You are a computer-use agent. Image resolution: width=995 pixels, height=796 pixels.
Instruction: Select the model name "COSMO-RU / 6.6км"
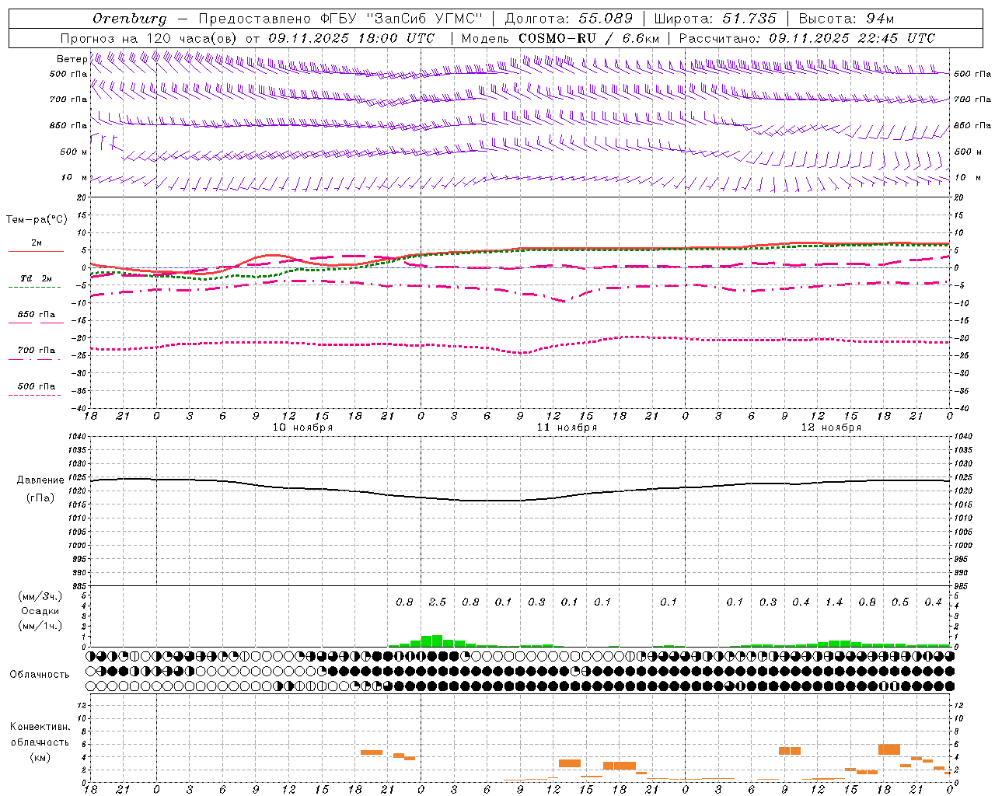[589, 38]
